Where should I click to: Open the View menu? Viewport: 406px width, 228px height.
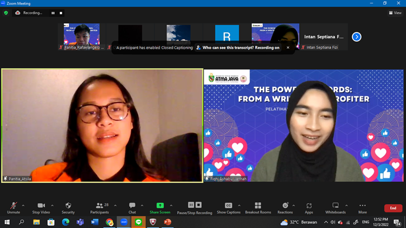coord(395,13)
